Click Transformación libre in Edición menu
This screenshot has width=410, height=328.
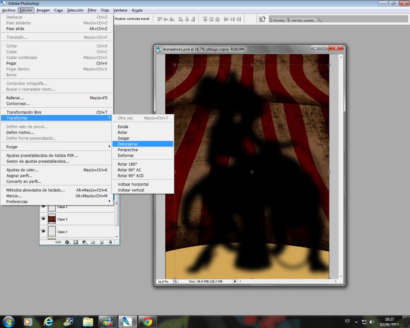pyautogui.click(x=56, y=112)
